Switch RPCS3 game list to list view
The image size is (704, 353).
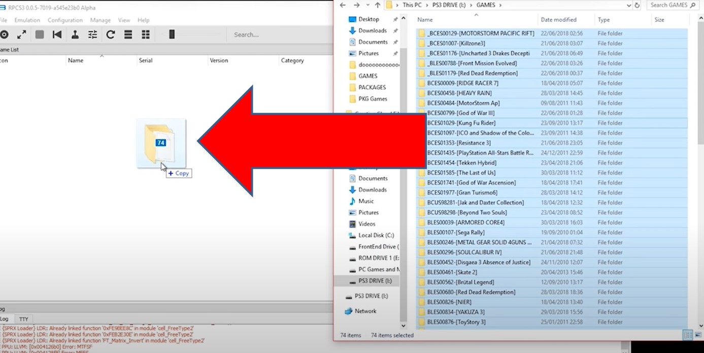128,35
